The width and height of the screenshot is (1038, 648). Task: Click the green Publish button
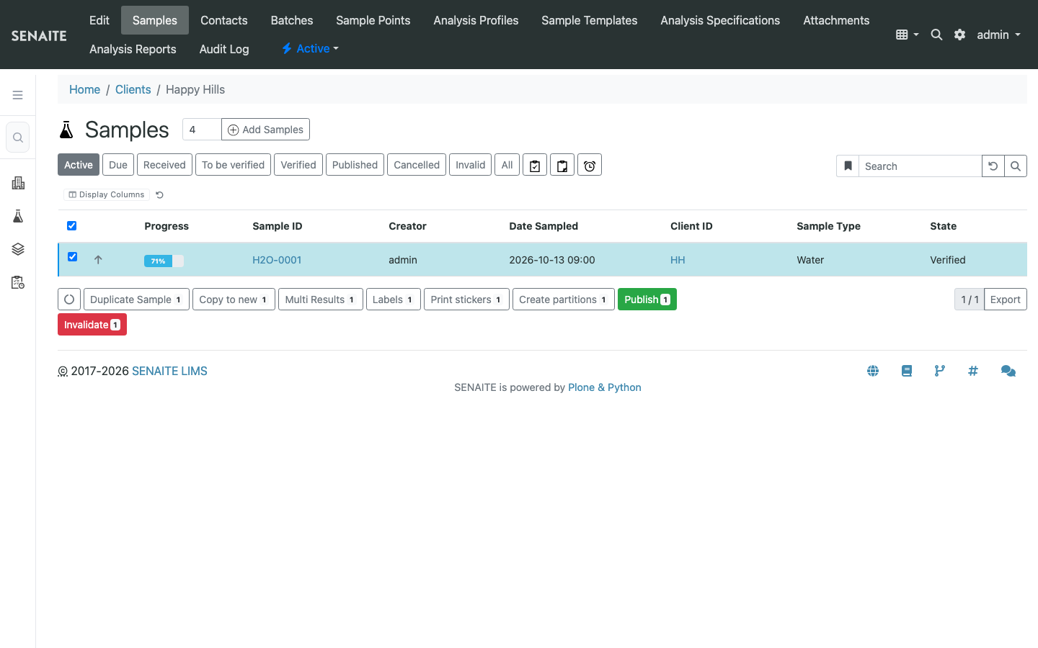click(647, 300)
